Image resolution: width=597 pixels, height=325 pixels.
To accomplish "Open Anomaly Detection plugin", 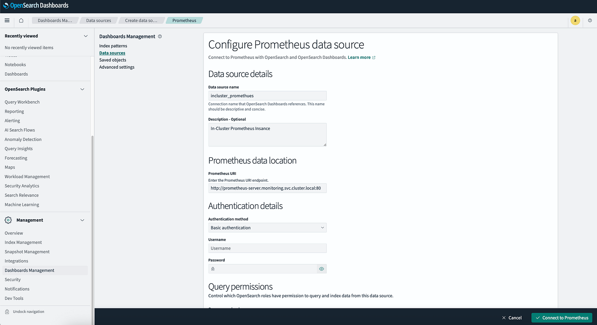I will [x=23, y=139].
